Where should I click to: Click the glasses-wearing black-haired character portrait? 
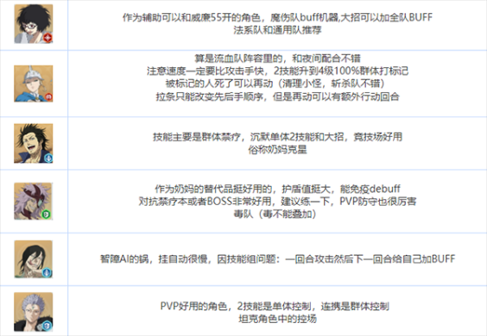tap(33, 24)
